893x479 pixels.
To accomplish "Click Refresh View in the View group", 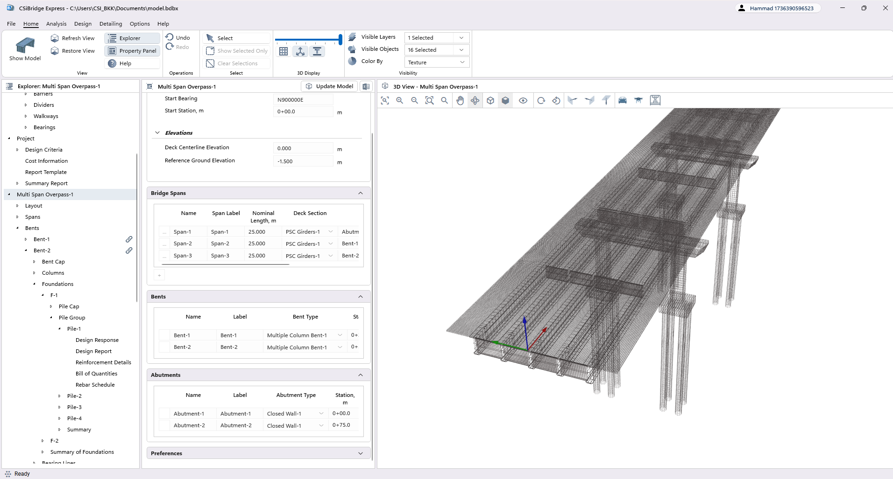I will pyautogui.click(x=73, y=38).
